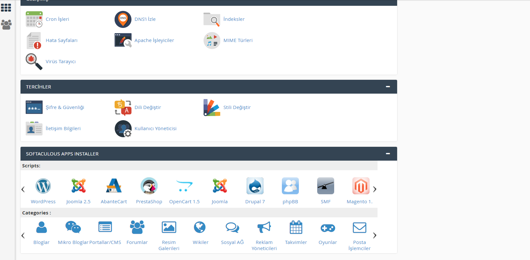
Task: Click the Dili Değiştir icon
Action: 123,107
